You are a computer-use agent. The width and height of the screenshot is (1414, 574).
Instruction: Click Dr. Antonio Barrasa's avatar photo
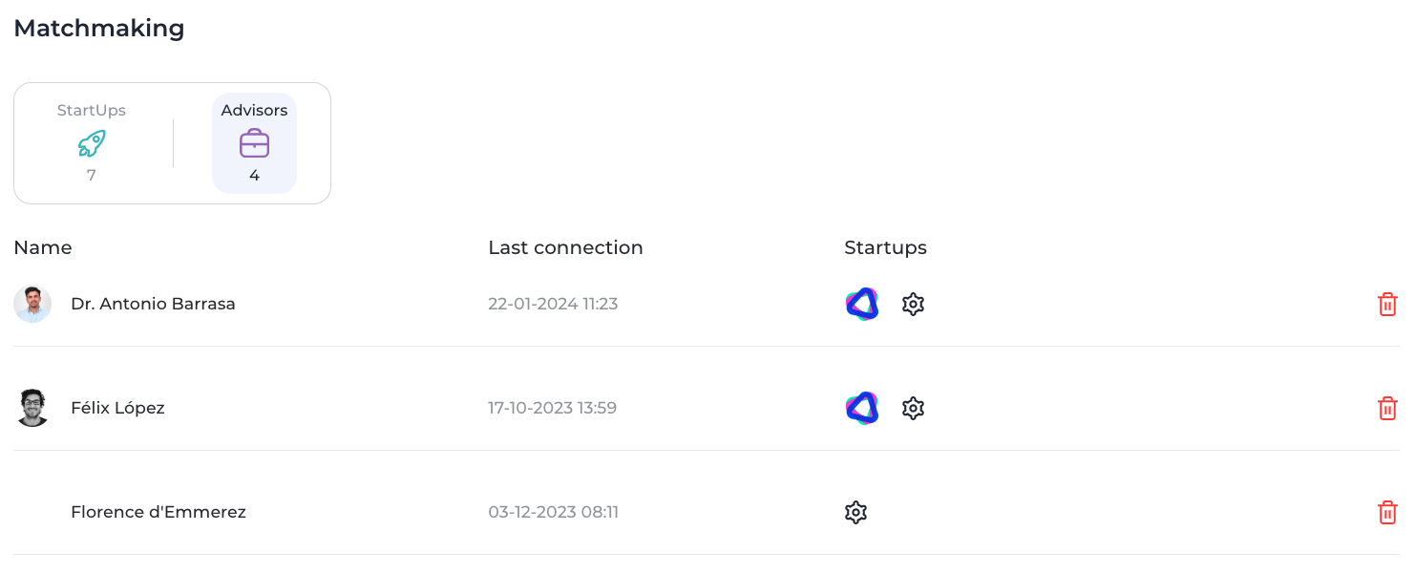[32, 305]
